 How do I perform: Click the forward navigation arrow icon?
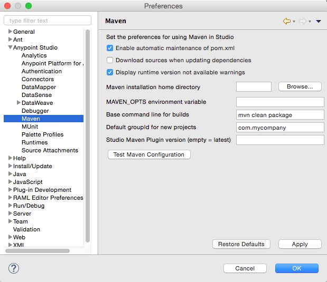pos(303,21)
